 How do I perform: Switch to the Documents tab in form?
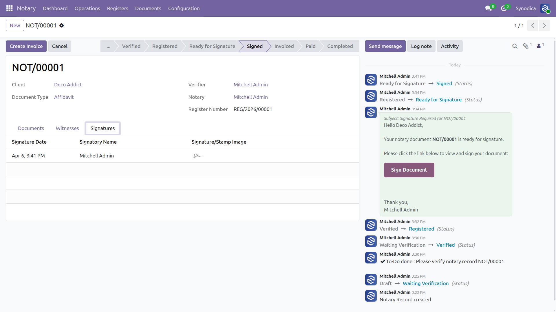point(31,128)
